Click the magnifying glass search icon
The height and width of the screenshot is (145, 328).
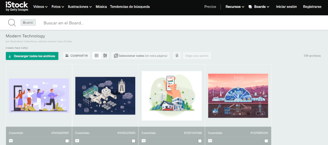(x=12, y=23)
